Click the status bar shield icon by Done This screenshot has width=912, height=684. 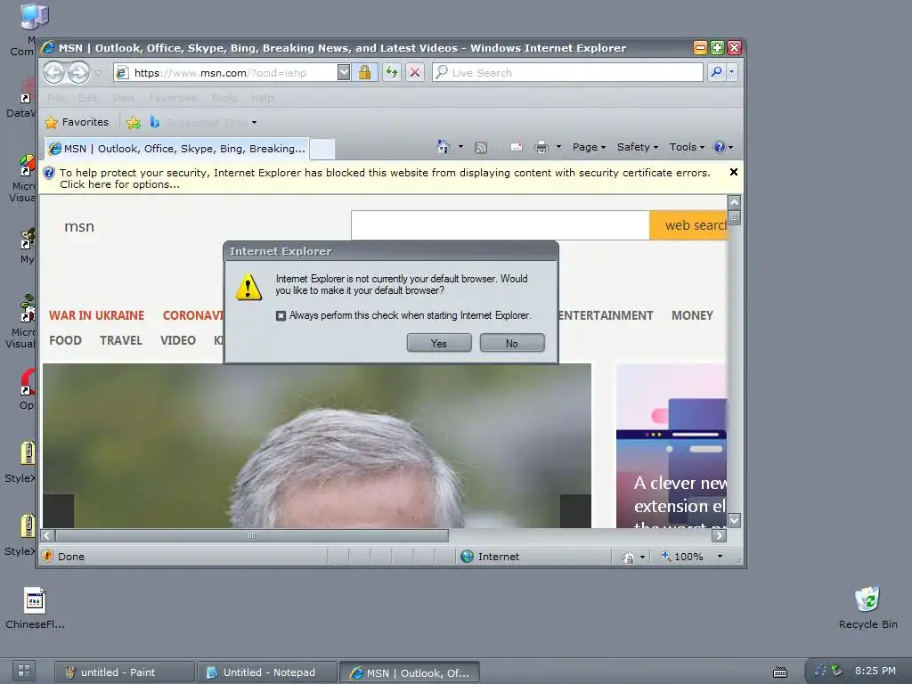pos(48,556)
